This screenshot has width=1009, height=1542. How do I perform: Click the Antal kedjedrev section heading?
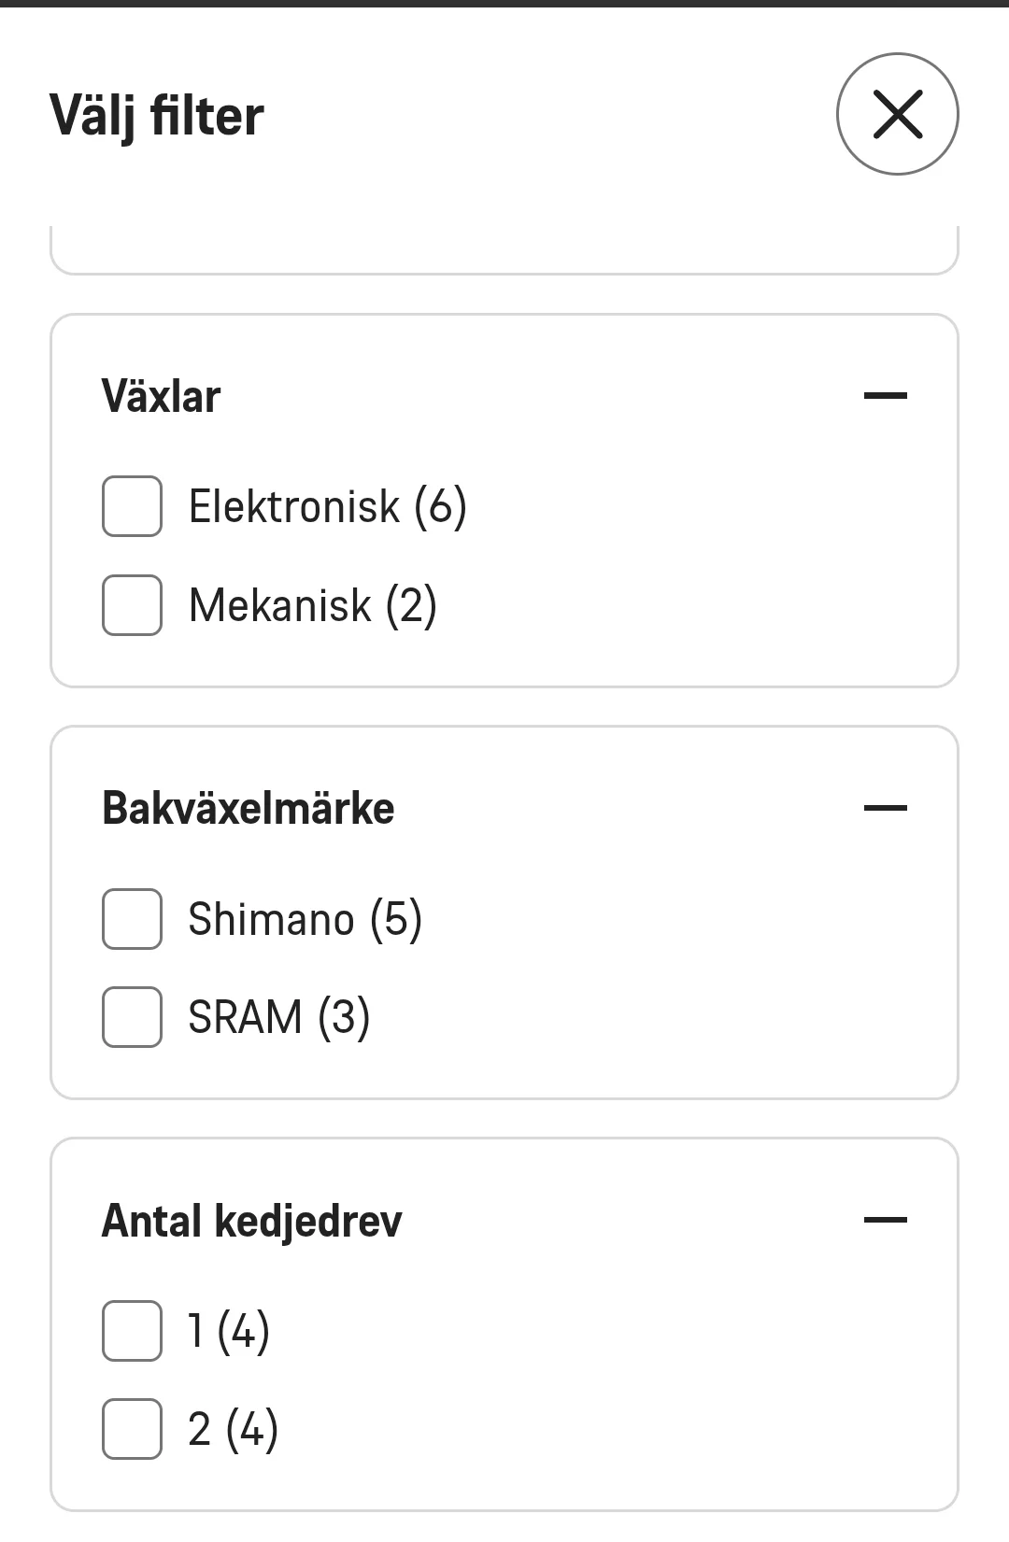pos(251,1221)
